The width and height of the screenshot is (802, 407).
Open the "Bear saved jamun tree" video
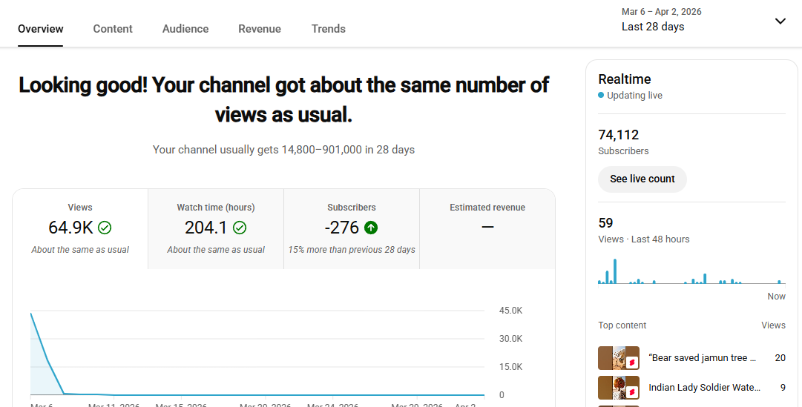(702, 358)
